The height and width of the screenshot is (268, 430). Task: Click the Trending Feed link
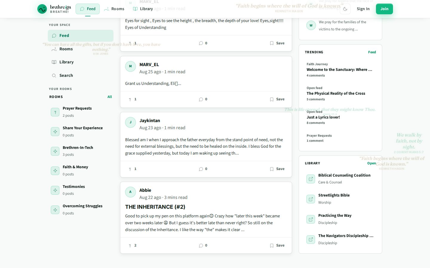click(x=372, y=52)
